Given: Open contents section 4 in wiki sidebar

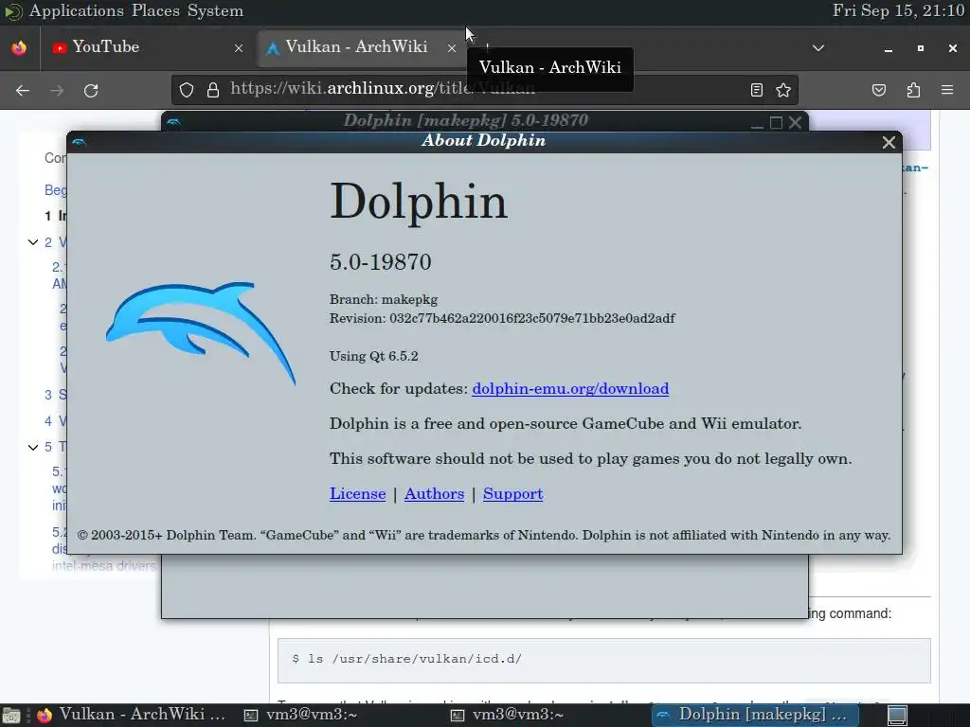Looking at the screenshot, I should tap(54, 421).
